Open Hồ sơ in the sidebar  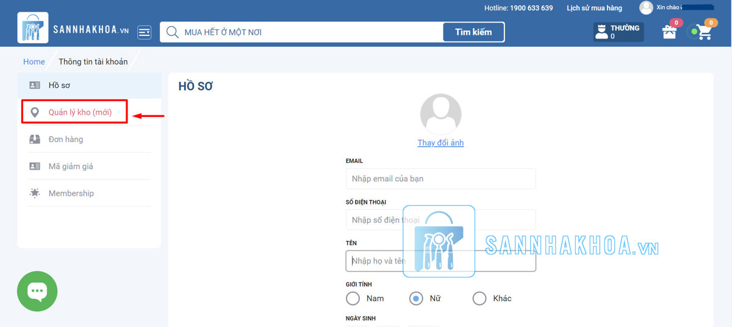click(x=59, y=85)
